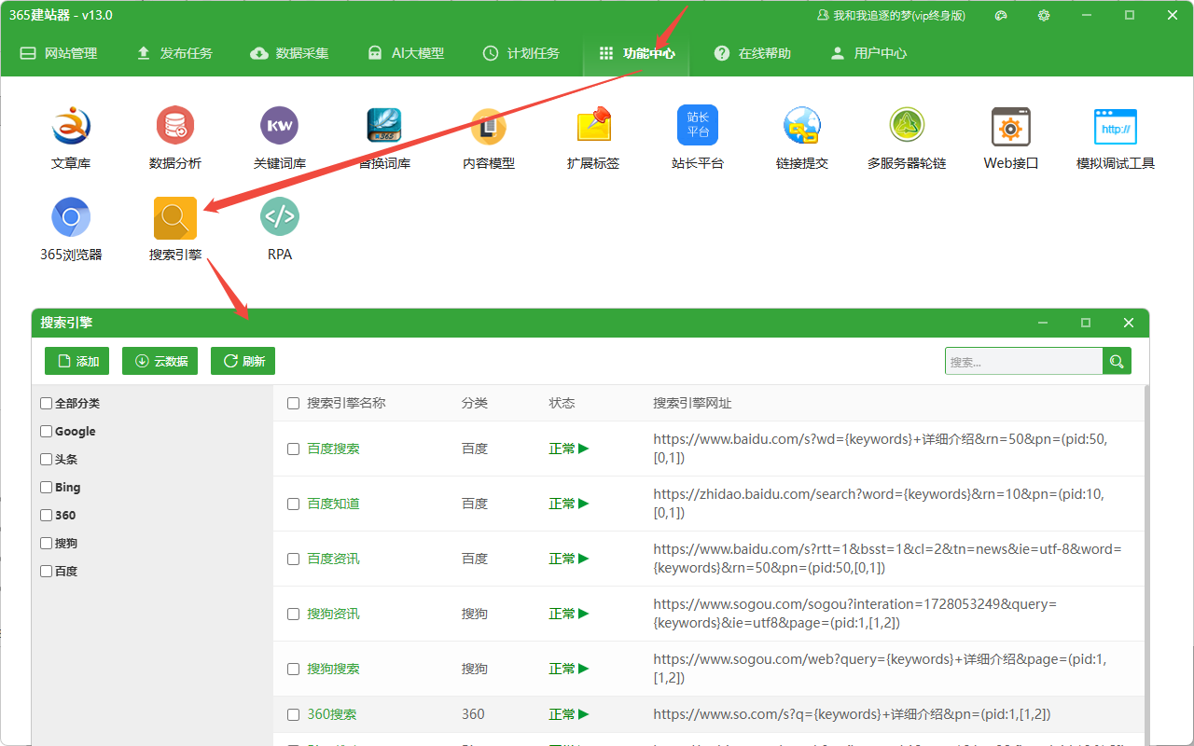
Task: Click the play arrow in 搜狗资讯 status
Action: coord(584,614)
